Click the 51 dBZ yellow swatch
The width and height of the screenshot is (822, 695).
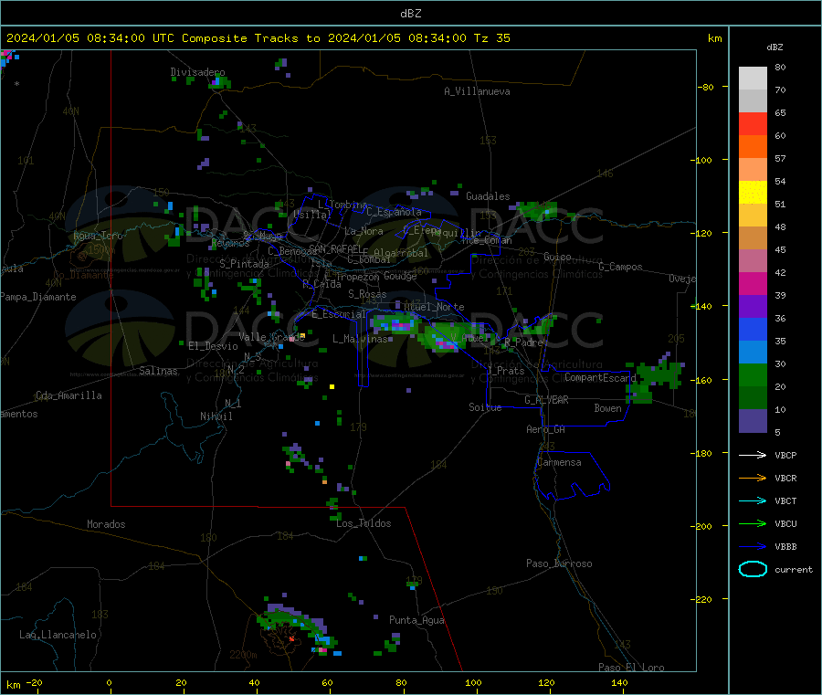click(x=753, y=193)
